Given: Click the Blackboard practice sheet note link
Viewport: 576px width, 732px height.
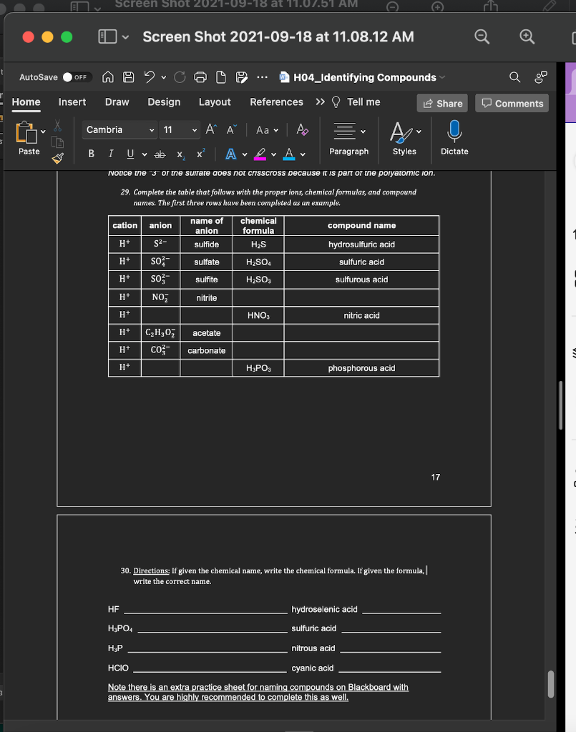Looking at the screenshot, I should coord(259,691).
